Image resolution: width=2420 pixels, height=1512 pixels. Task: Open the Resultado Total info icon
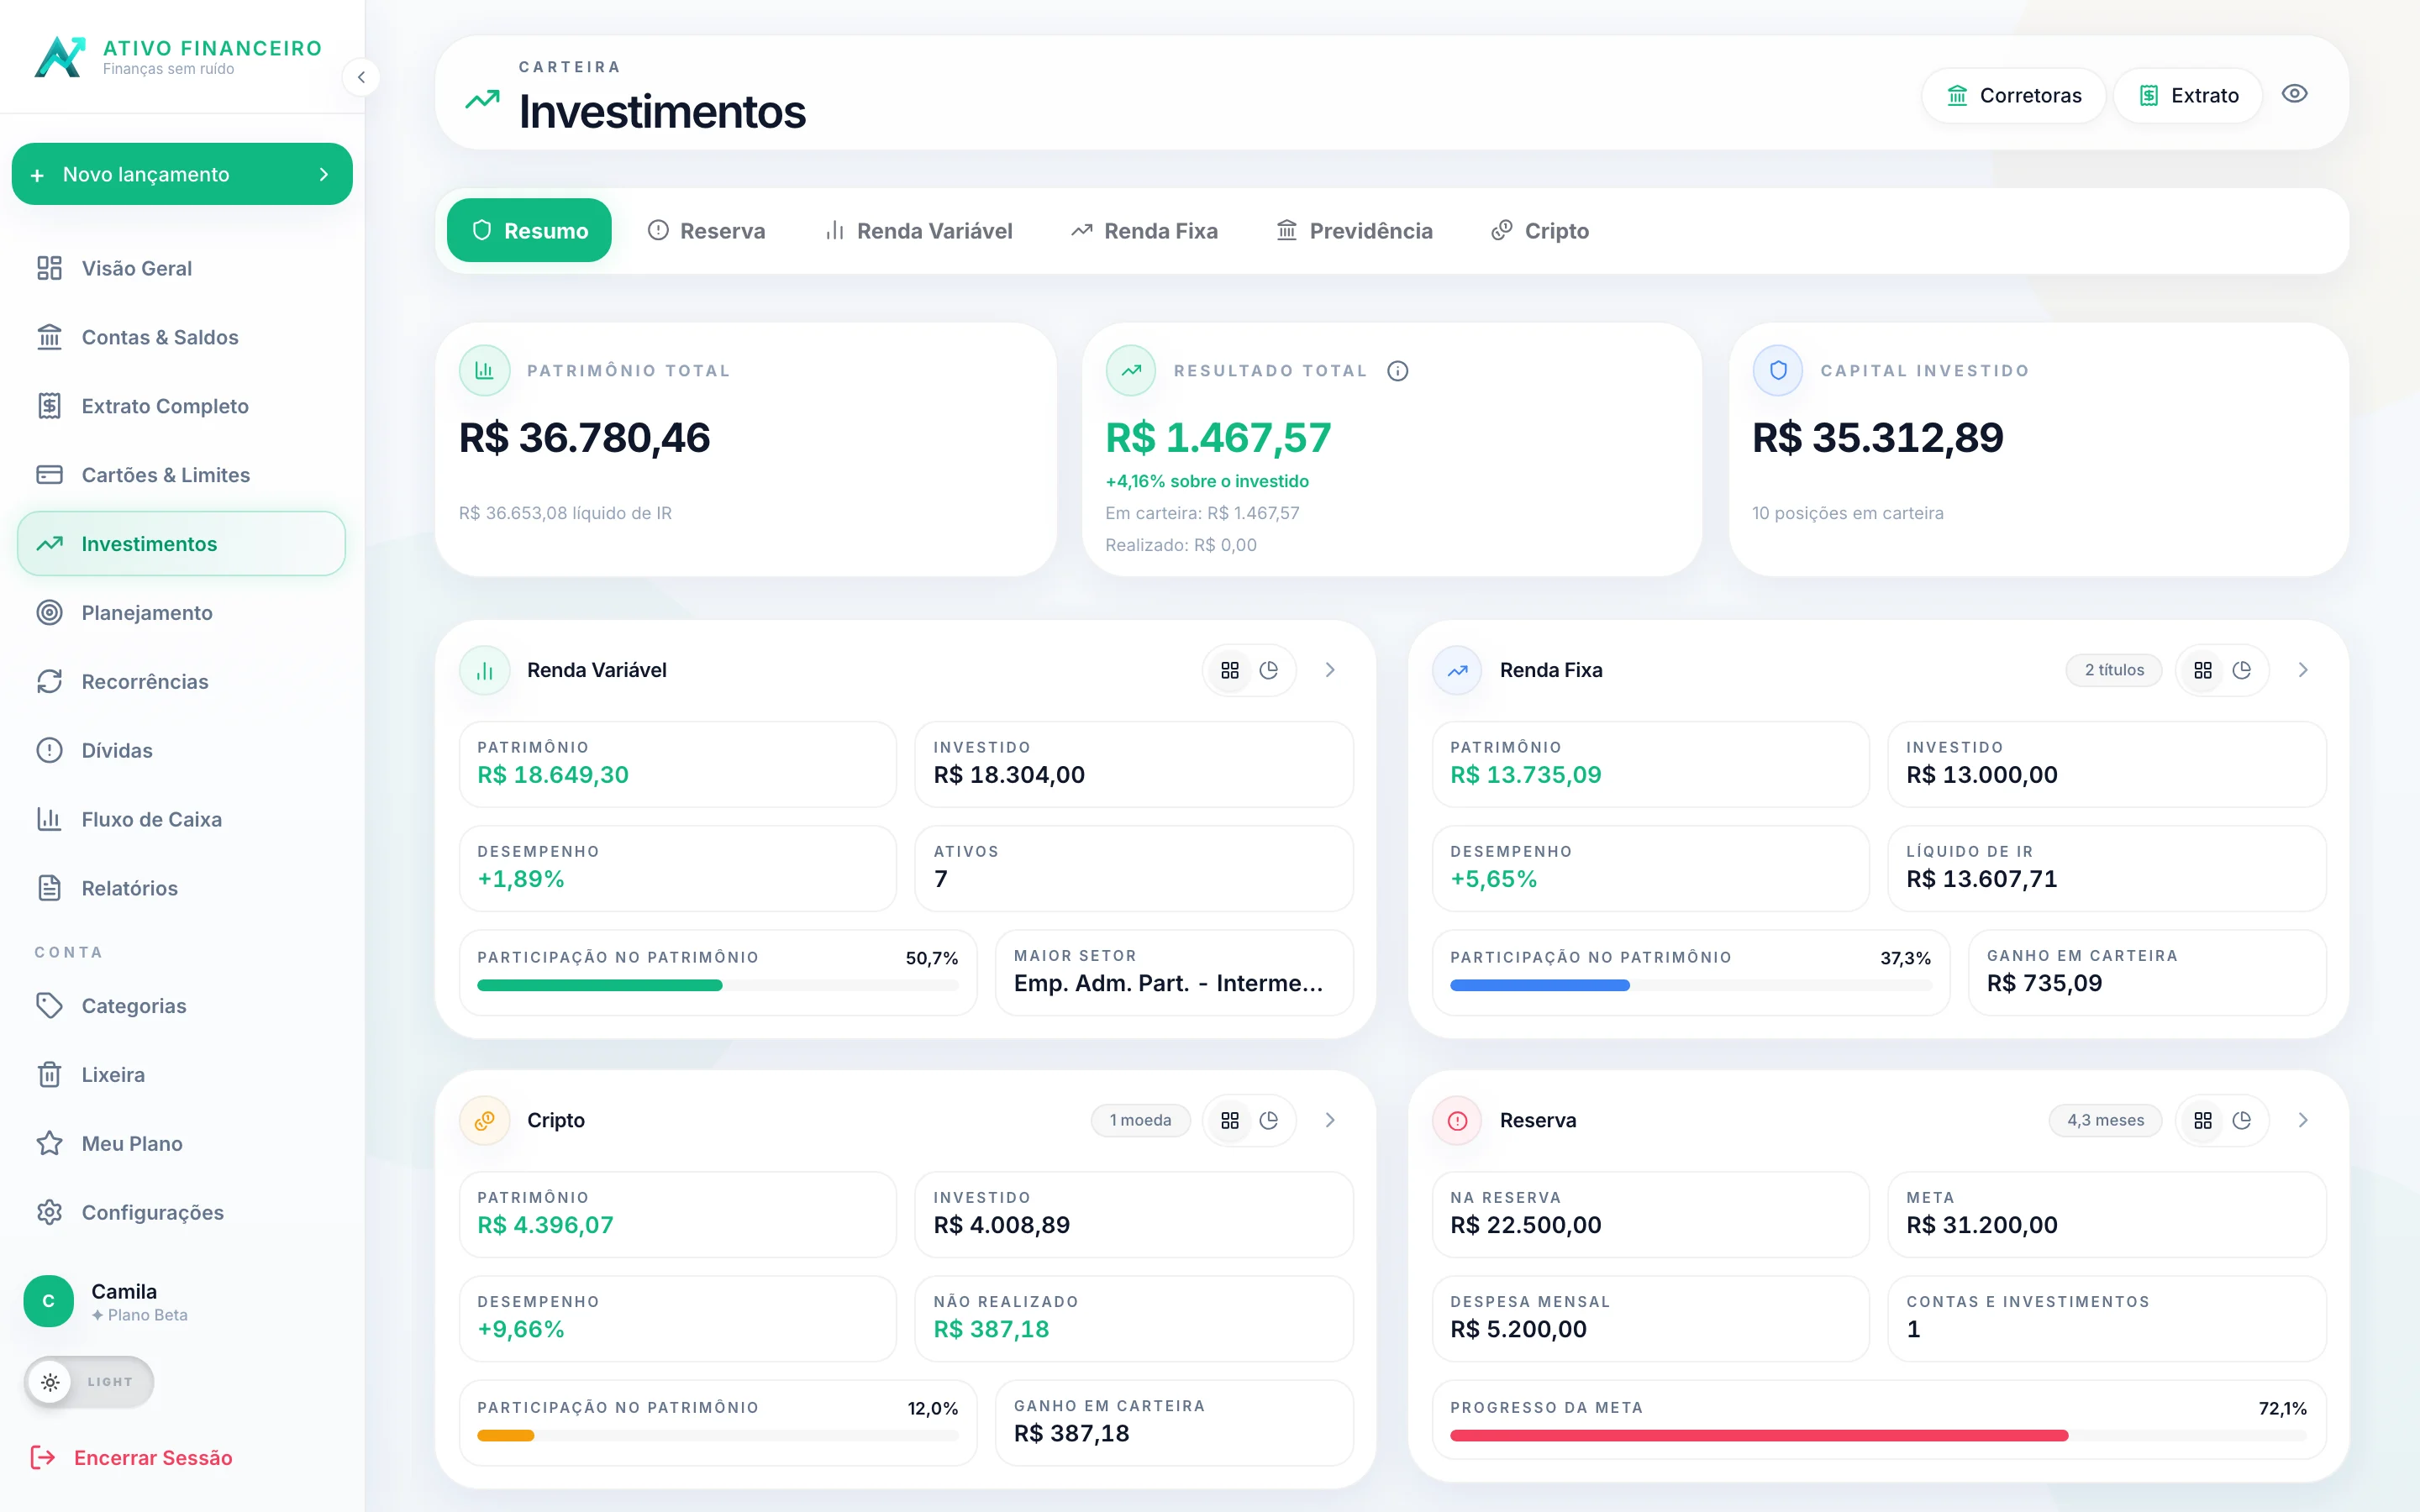[x=1397, y=371]
